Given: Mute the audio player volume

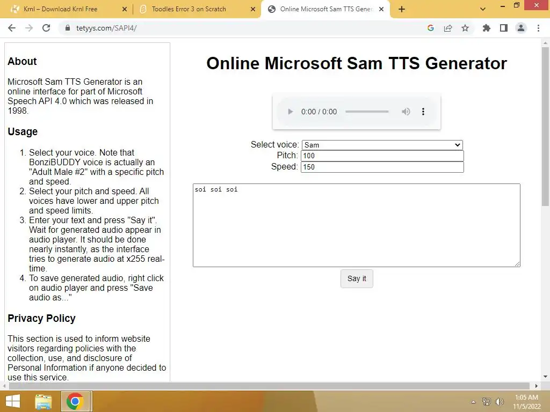Looking at the screenshot, I should [x=406, y=112].
